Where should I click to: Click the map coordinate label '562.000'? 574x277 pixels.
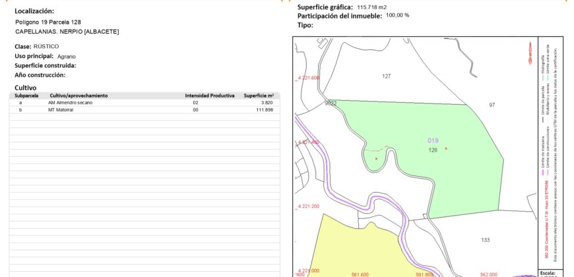488,274
